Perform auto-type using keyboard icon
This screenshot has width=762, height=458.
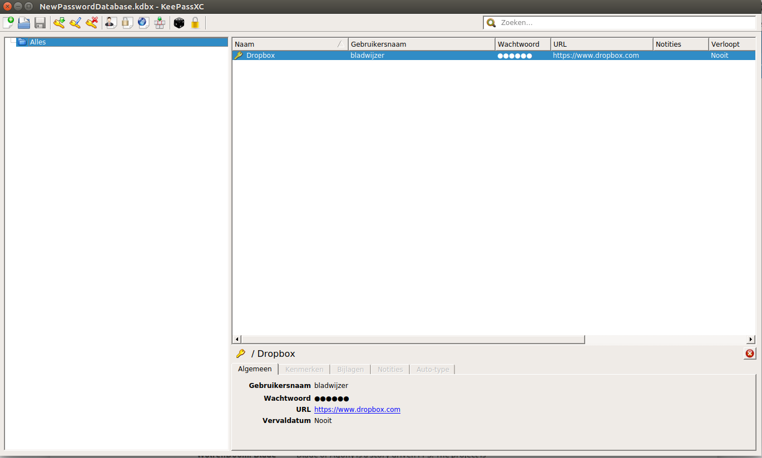pyautogui.click(x=160, y=23)
